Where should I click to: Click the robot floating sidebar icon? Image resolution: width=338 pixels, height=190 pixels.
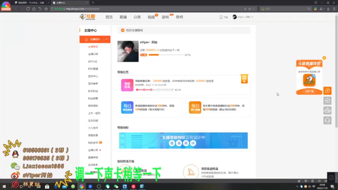(x=327, y=111)
